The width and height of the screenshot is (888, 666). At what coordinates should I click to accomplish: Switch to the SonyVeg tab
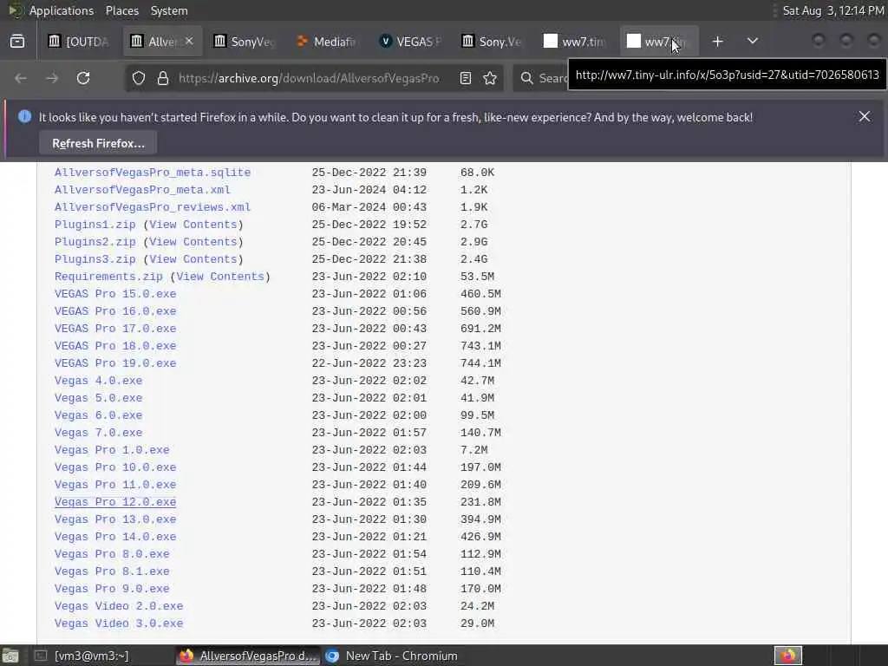click(244, 42)
